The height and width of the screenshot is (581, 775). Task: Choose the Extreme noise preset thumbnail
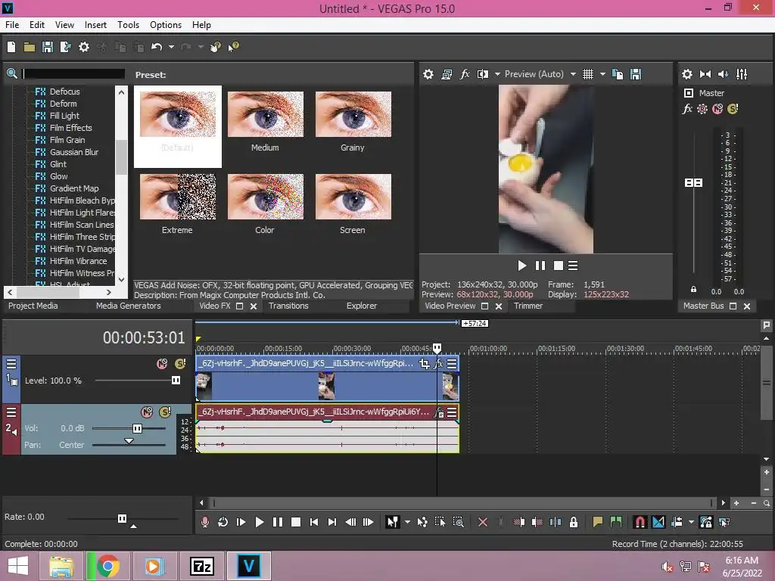(x=178, y=197)
